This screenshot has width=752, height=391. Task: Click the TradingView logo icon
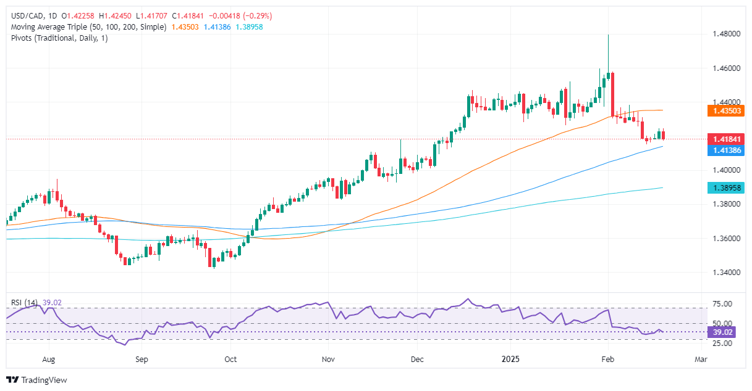point(13,380)
